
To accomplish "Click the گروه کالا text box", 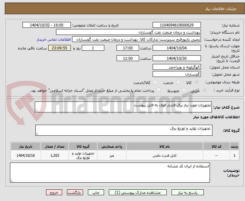I will click(124, 130).
